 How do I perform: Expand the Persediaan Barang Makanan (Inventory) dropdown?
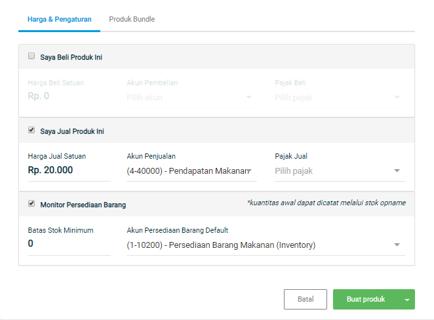pyautogui.click(x=266, y=245)
